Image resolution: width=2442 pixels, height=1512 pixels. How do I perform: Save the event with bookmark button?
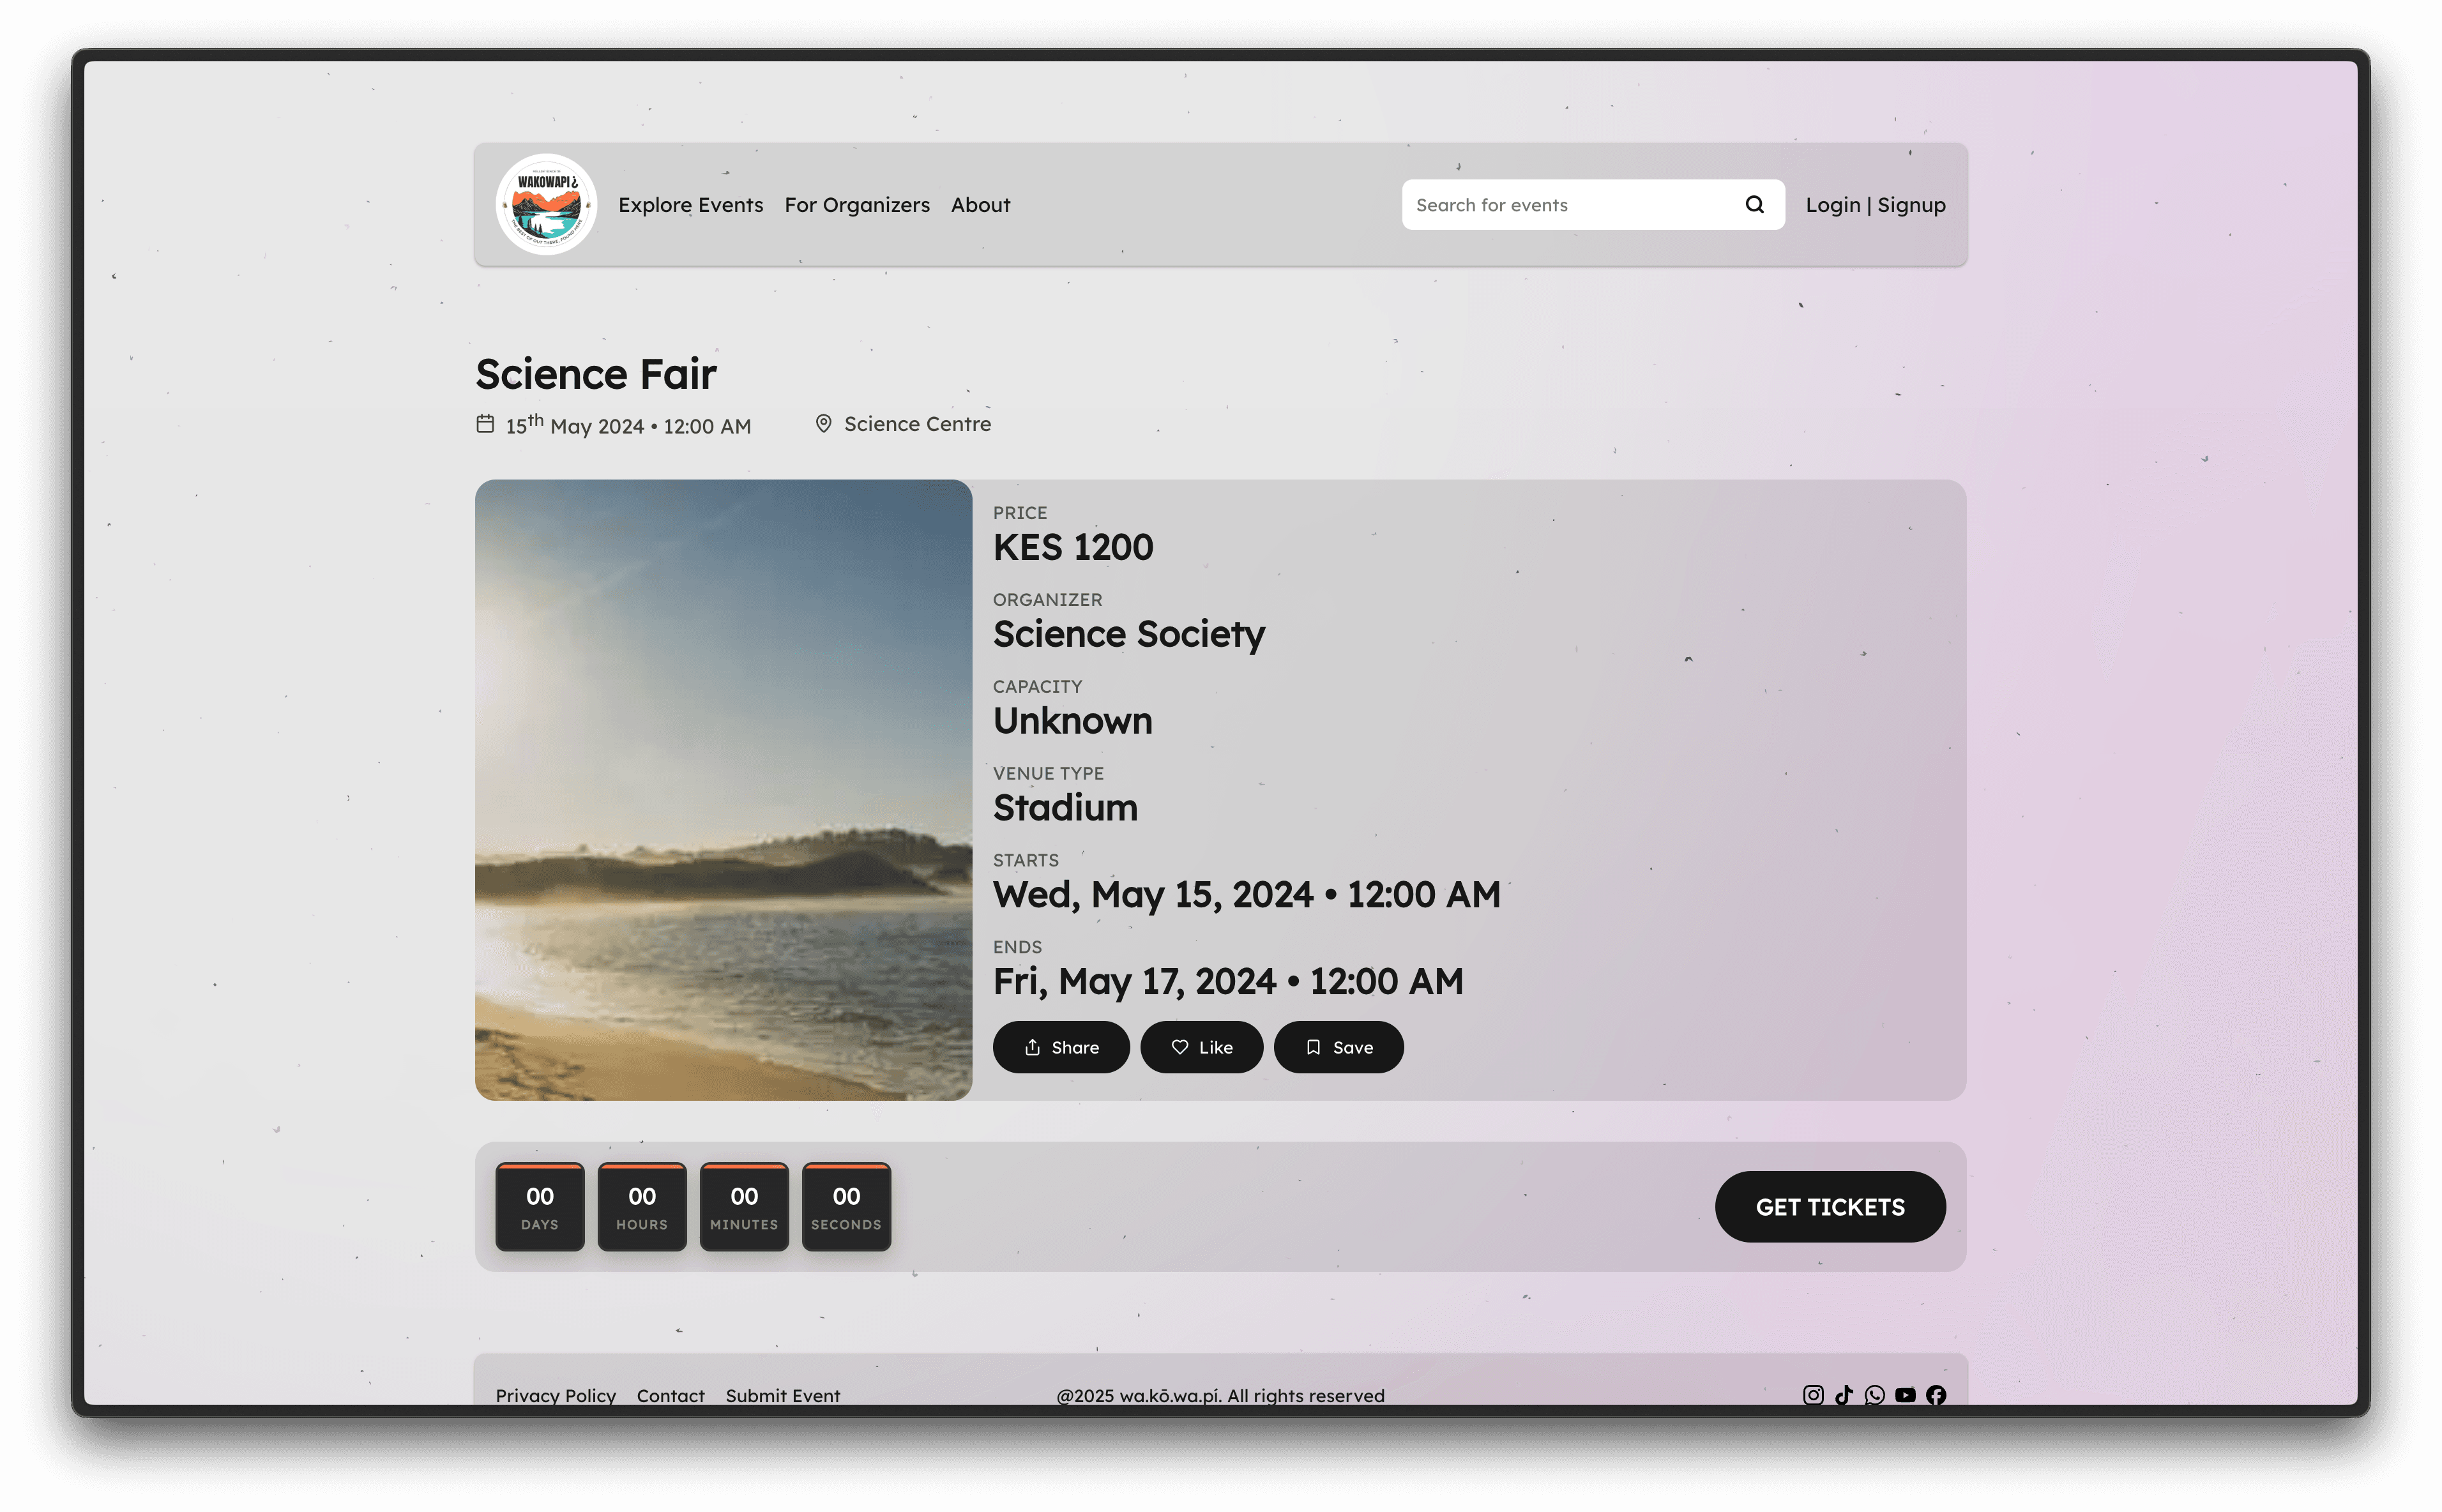(x=1338, y=1047)
